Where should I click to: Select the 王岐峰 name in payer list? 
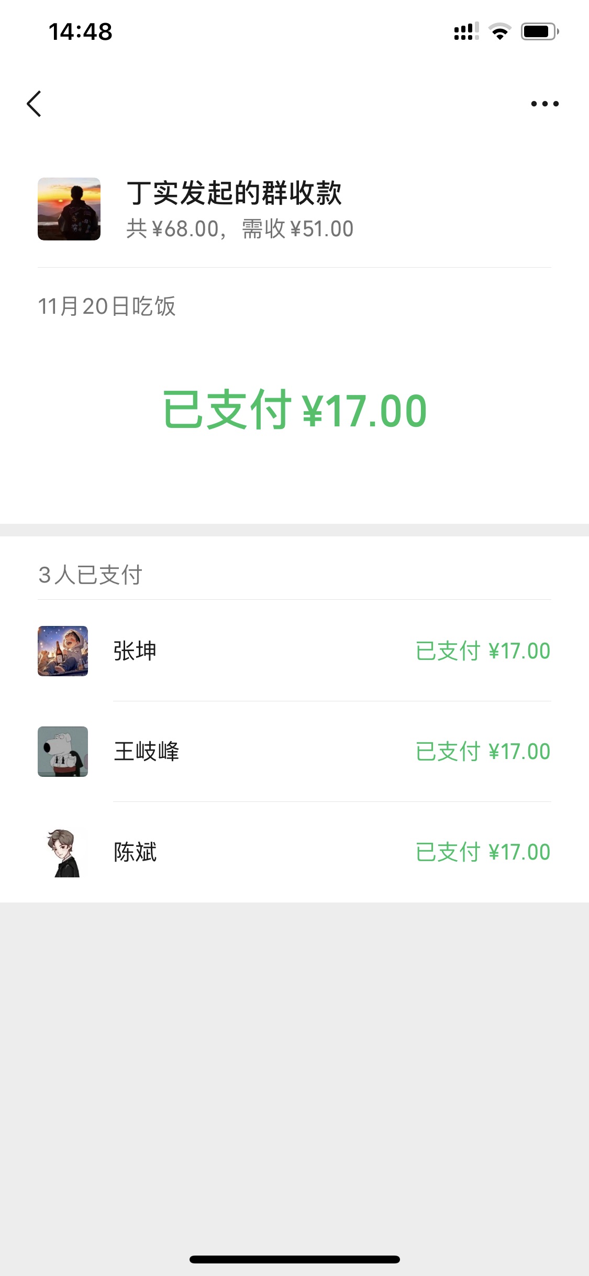(147, 752)
